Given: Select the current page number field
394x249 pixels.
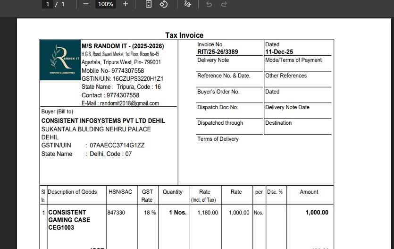Looking at the screenshot, I should (x=48, y=4).
